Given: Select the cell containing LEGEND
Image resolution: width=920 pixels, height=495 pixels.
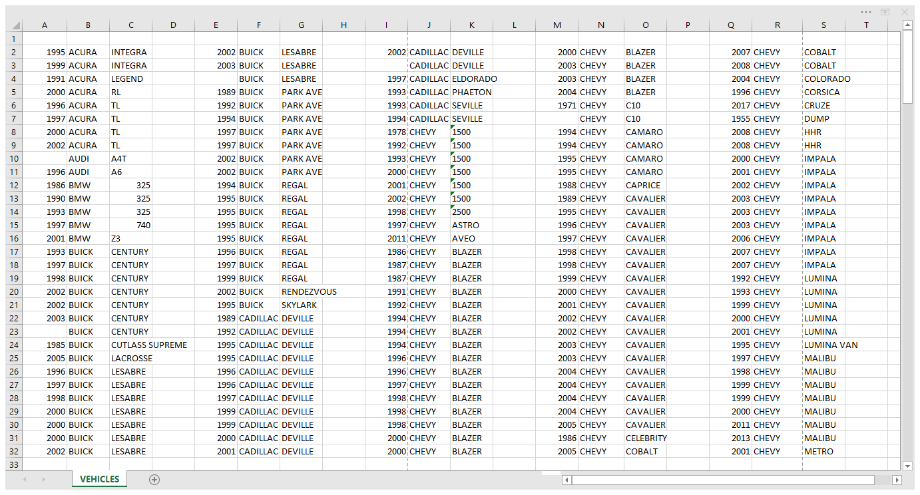Looking at the screenshot, I should click(x=131, y=79).
